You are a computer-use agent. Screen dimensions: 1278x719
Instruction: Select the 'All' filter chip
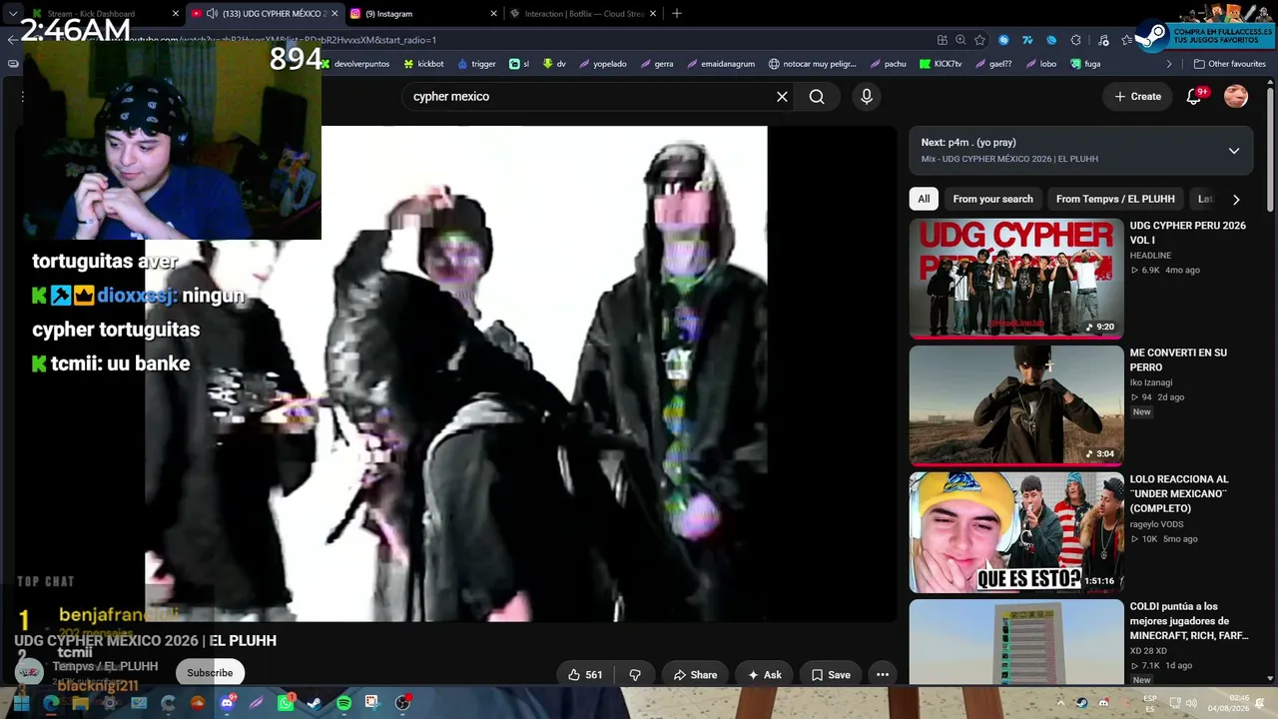[924, 199]
